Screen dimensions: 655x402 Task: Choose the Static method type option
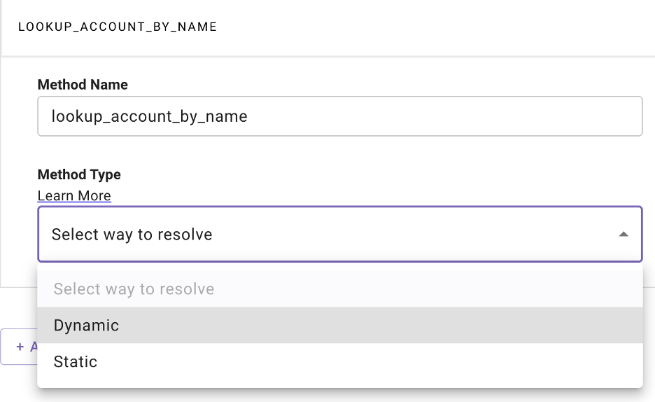tap(339, 361)
